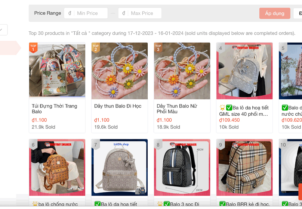
Task: Open the Dây Thun Balo Nữ Phối Màu title
Action: click(177, 109)
